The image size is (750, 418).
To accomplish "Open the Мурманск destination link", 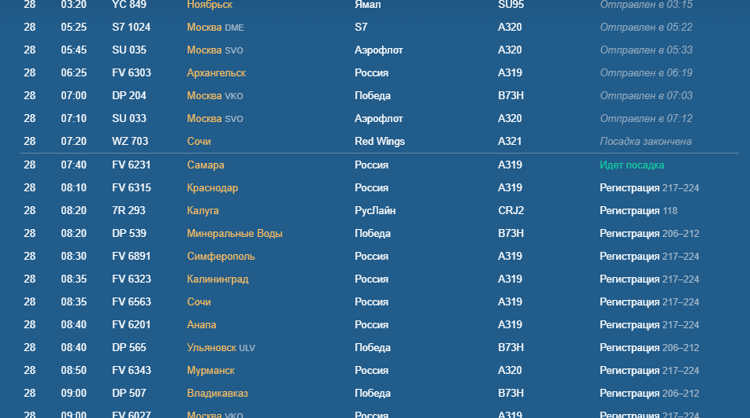I will point(210,371).
